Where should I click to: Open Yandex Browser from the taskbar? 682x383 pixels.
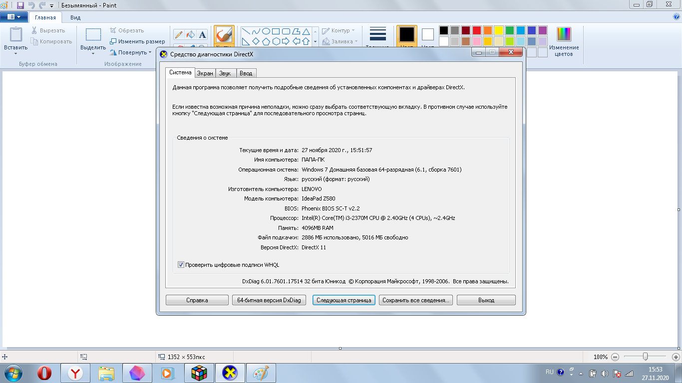point(75,373)
